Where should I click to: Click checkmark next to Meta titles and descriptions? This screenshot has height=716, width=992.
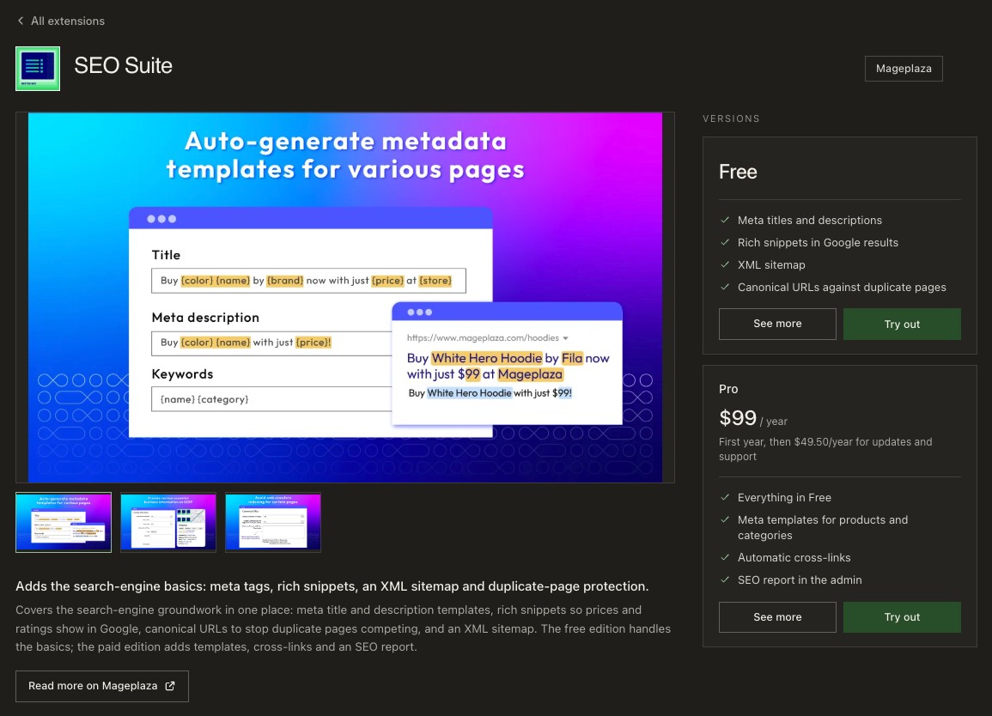(x=725, y=220)
